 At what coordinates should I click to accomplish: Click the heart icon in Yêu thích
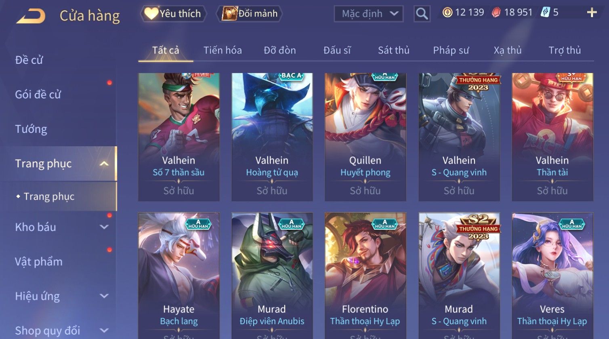151,14
